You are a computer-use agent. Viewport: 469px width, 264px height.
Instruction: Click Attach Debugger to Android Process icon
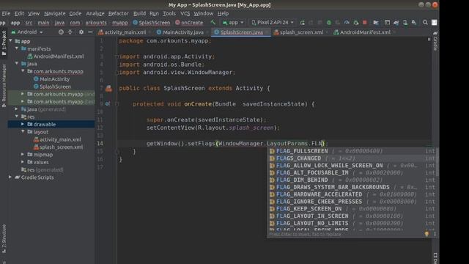(355, 23)
